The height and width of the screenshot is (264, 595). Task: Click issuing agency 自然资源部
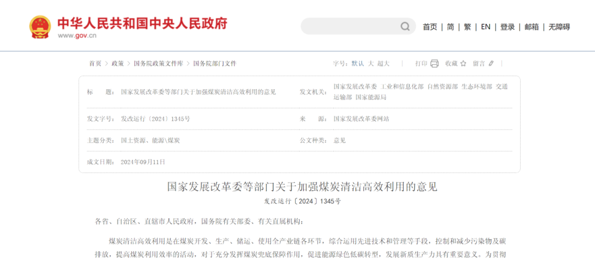click(x=443, y=87)
